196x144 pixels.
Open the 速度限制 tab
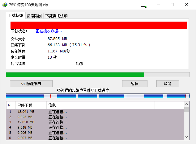[34, 16]
